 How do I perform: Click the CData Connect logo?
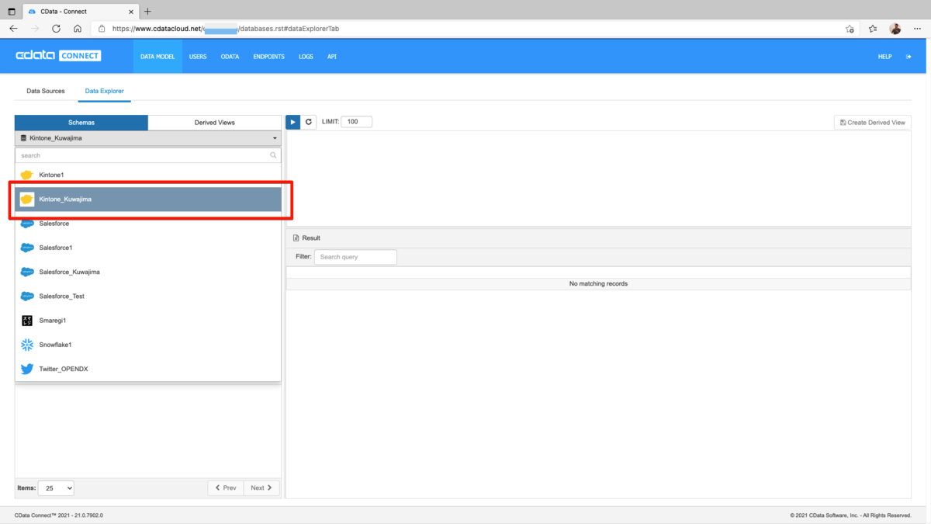tap(58, 56)
